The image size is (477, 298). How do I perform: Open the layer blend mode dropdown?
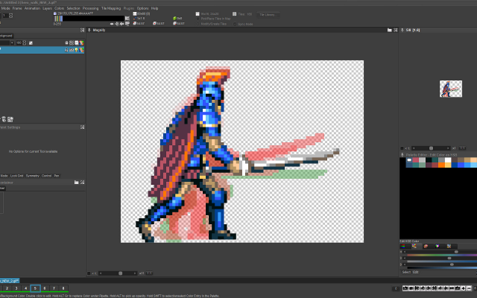click(x=12, y=43)
